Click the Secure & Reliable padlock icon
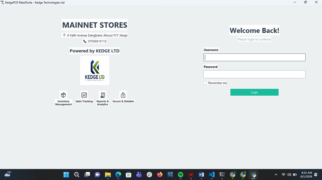 pos(123,95)
